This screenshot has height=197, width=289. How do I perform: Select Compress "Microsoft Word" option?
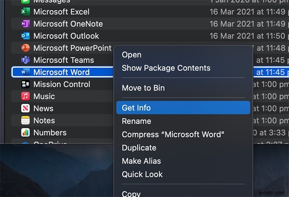[x=173, y=134]
